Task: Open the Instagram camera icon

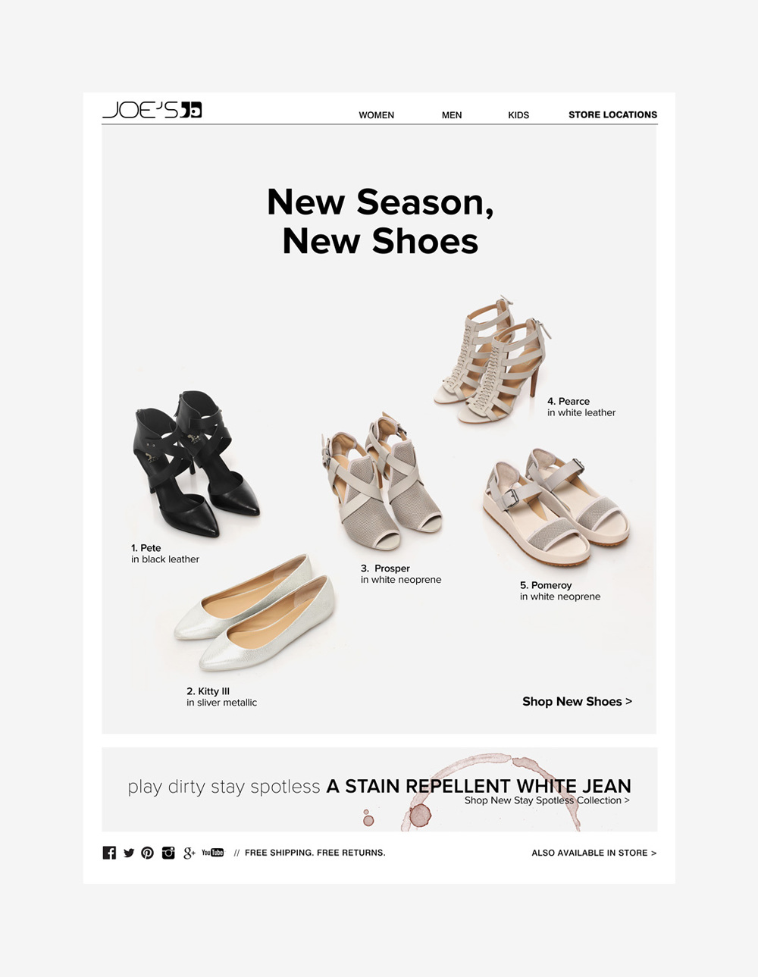Action: pyautogui.click(x=168, y=853)
